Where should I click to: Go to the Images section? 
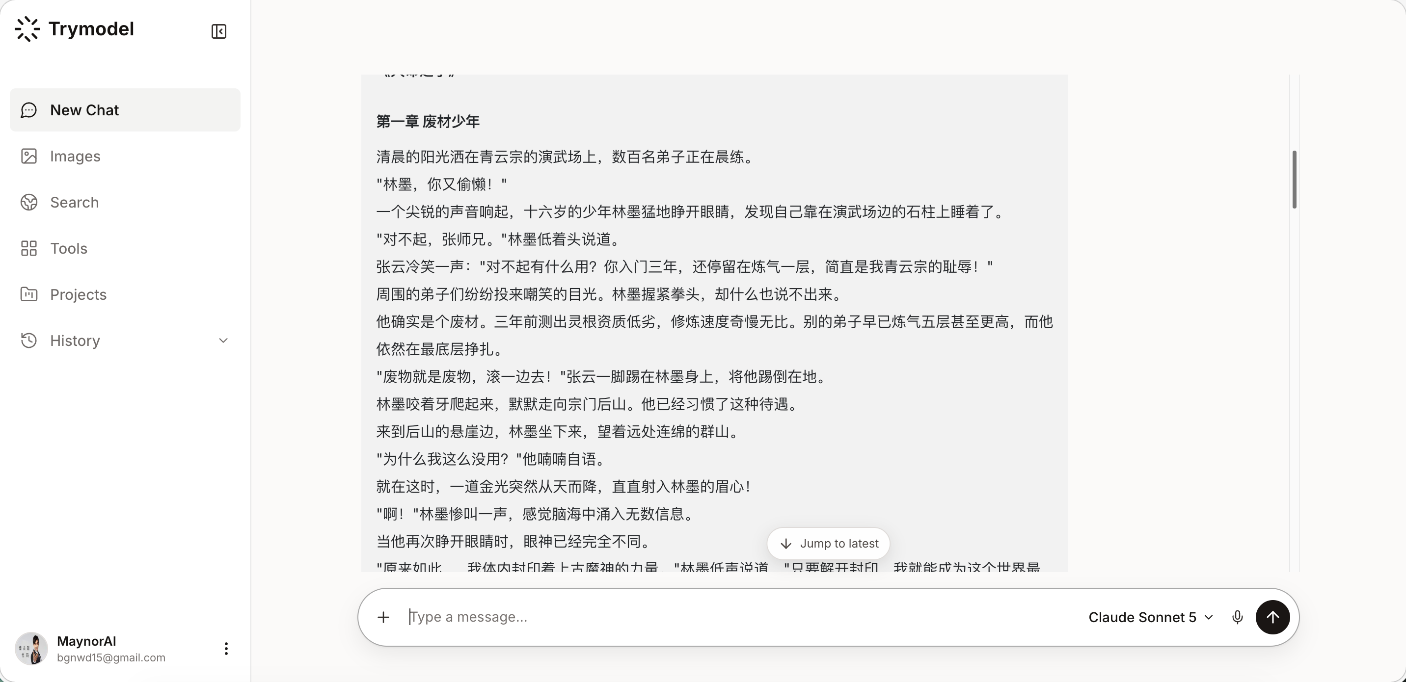[125, 157]
